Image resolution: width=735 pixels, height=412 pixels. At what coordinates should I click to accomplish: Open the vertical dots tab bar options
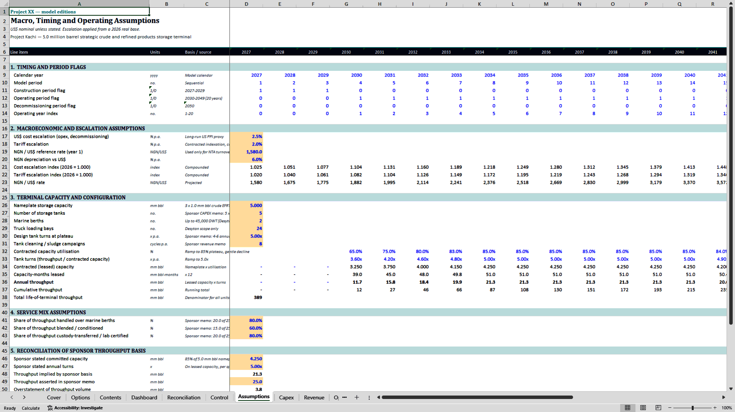click(x=369, y=397)
